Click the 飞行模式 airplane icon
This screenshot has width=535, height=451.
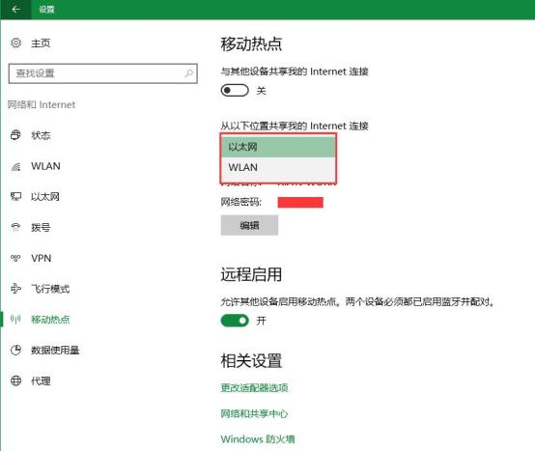[15, 289]
